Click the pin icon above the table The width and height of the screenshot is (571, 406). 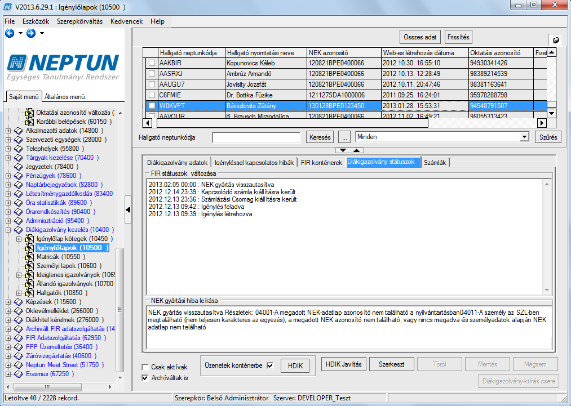556,39
